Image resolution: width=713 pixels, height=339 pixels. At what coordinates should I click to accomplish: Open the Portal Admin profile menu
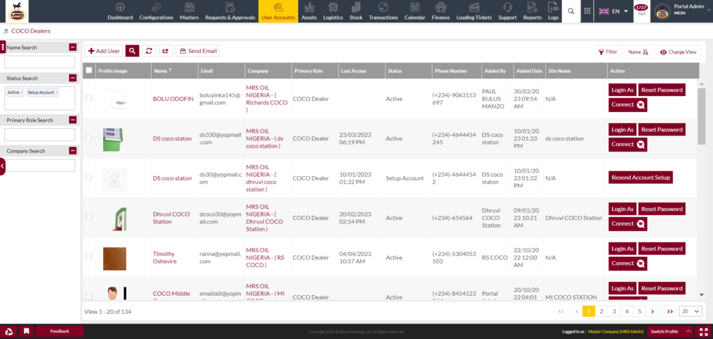point(682,11)
